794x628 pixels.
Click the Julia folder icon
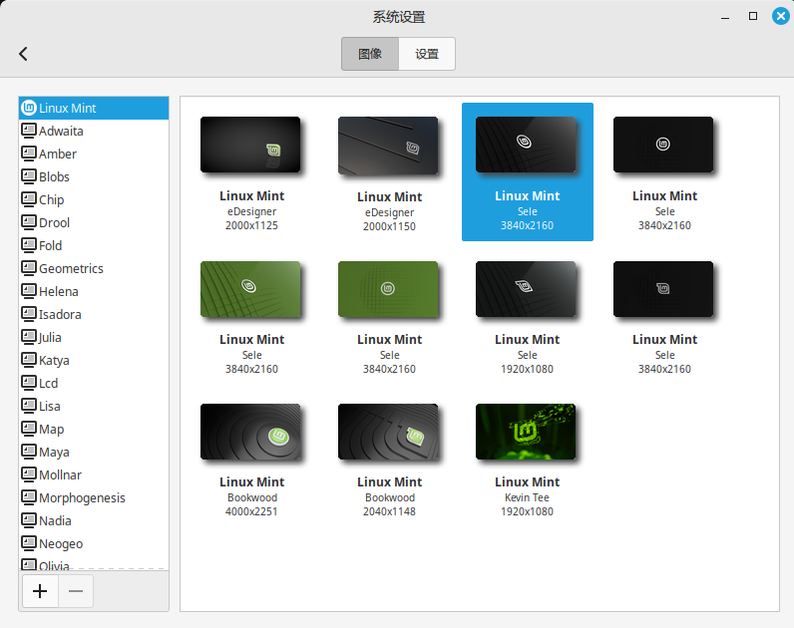(29, 337)
